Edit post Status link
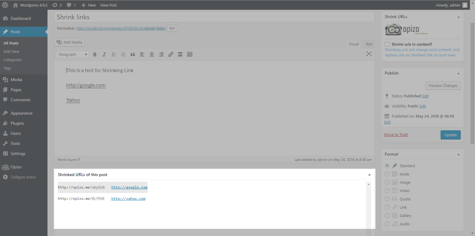 point(425,96)
